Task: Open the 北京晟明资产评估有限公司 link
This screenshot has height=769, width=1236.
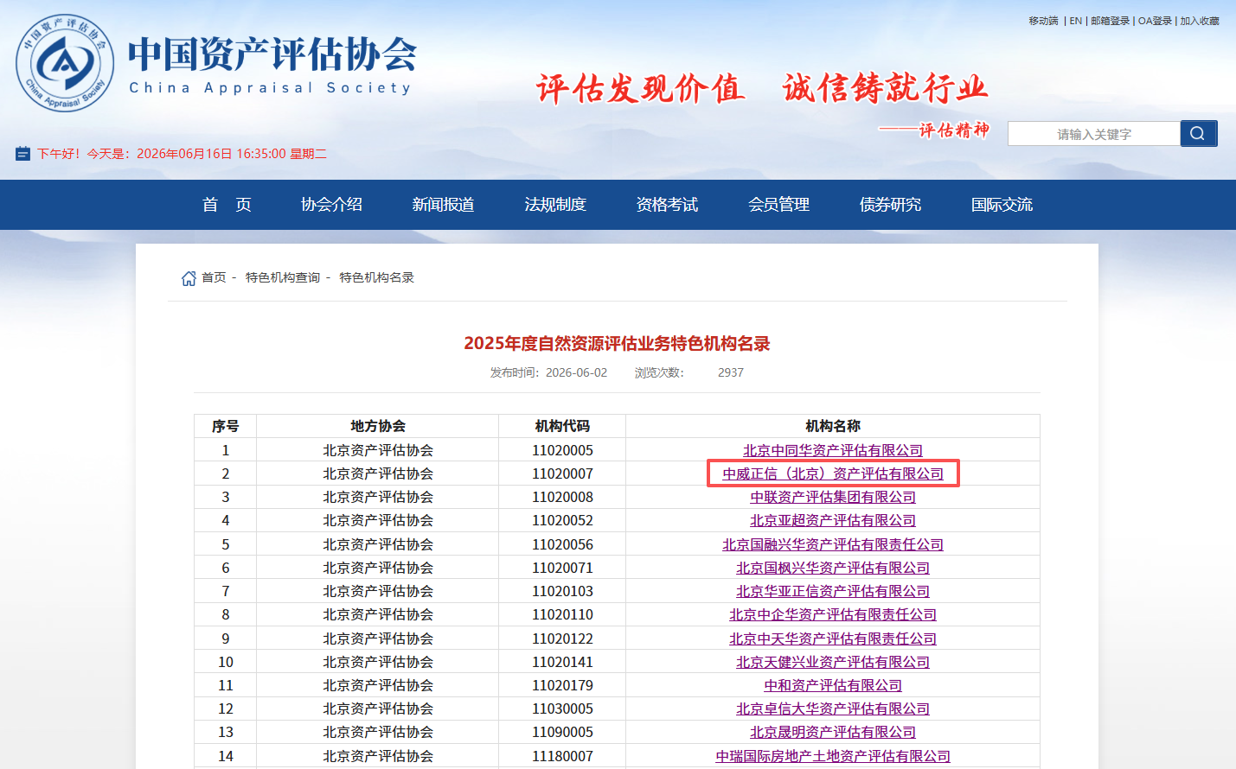Action: tap(833, 732)
